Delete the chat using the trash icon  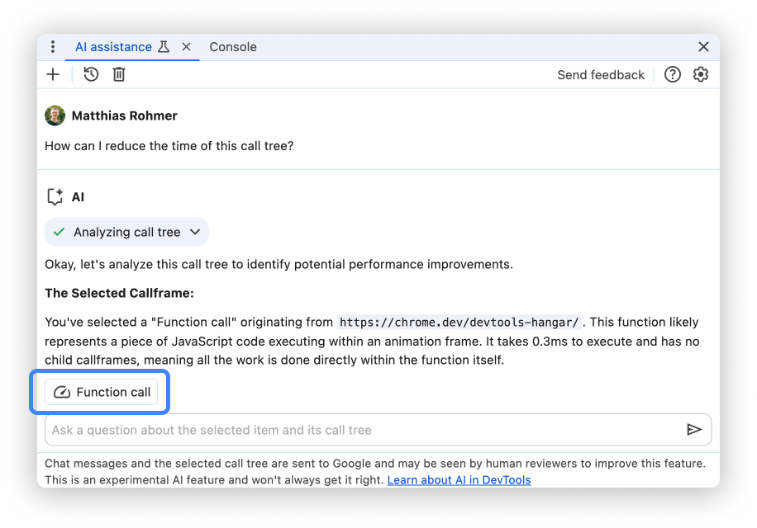119,74
